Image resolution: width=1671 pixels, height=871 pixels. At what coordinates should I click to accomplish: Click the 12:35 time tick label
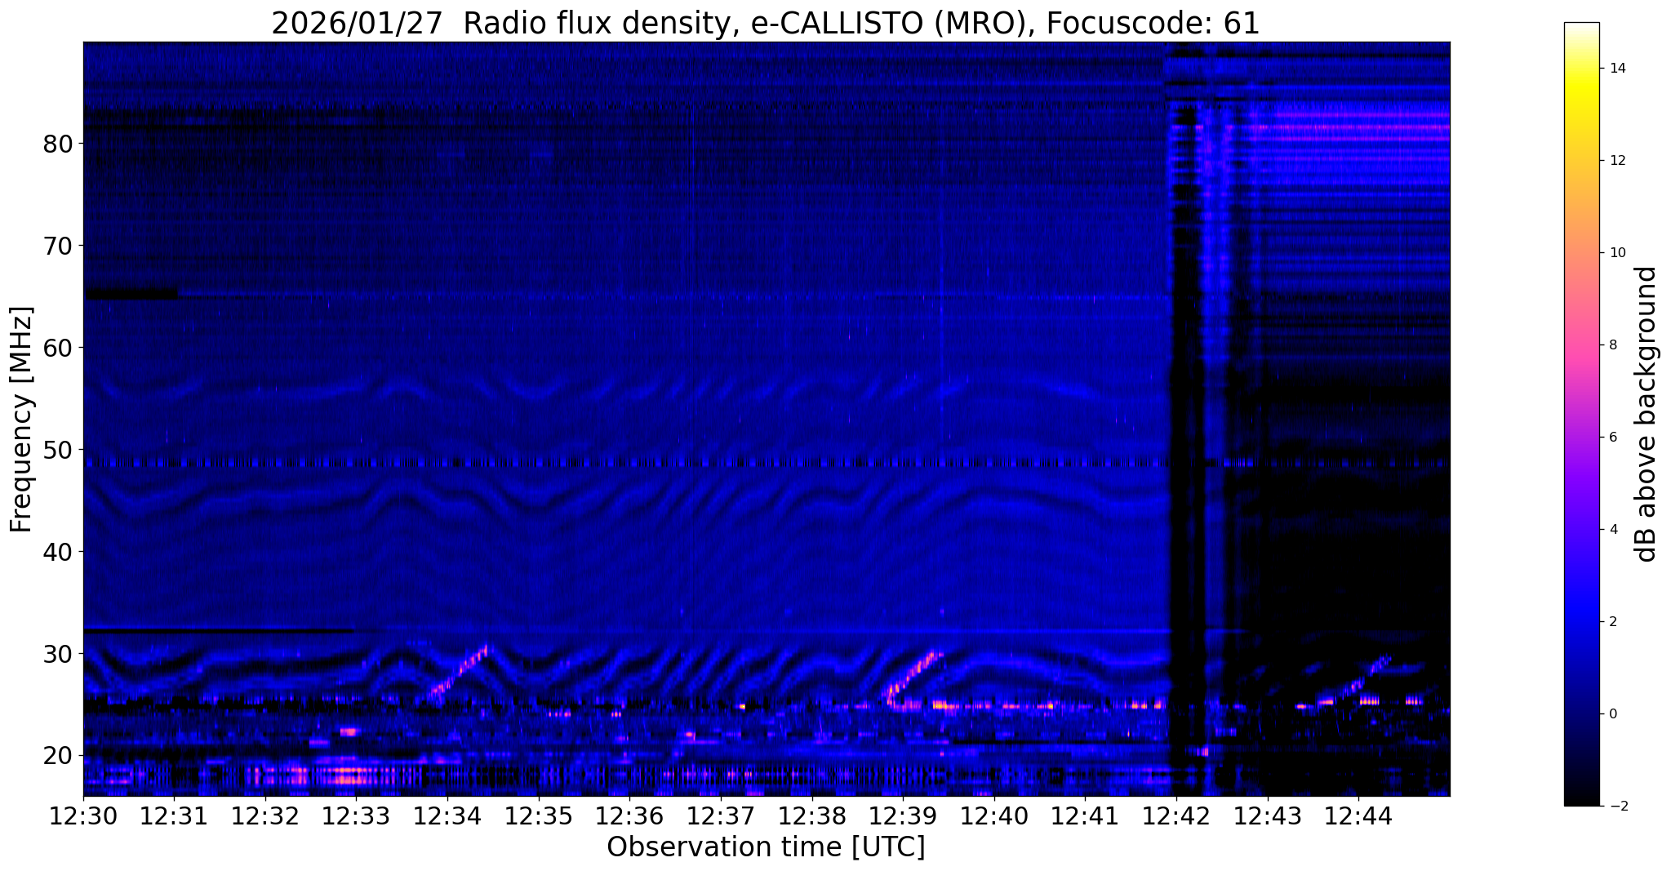[x=539, y=815]
